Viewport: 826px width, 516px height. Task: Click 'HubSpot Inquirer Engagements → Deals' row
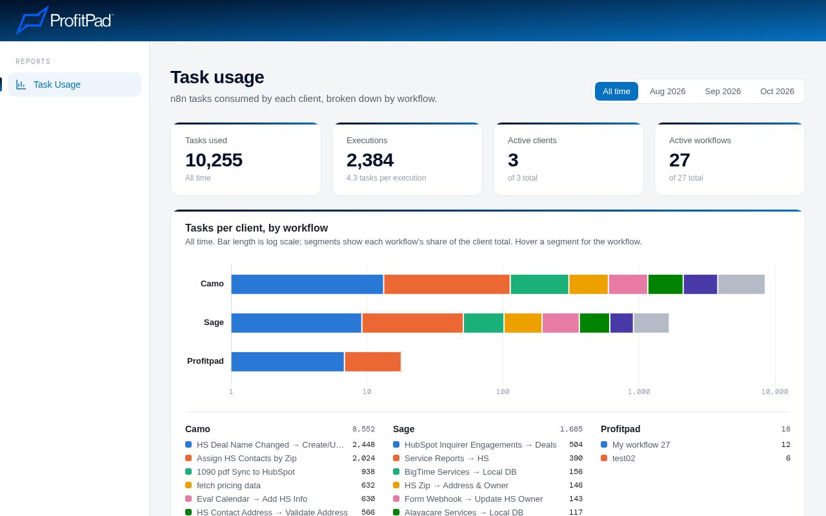click(x=488, y=444)
